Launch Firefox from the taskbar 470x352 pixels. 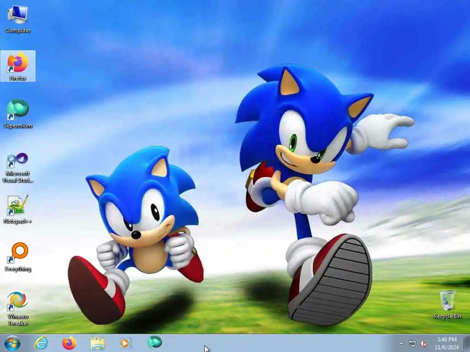[69, 343]
